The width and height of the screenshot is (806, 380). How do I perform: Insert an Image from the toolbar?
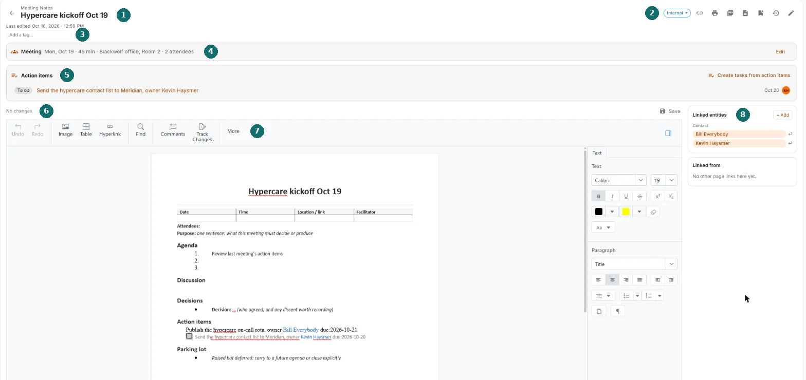65,130
